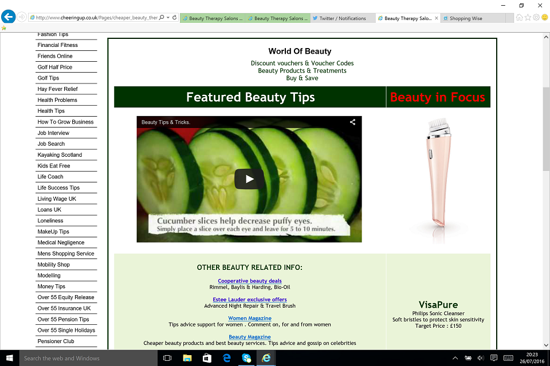Open the Home icon in browser toolbar
550x366 pixels.
click(x=519, y=18)
